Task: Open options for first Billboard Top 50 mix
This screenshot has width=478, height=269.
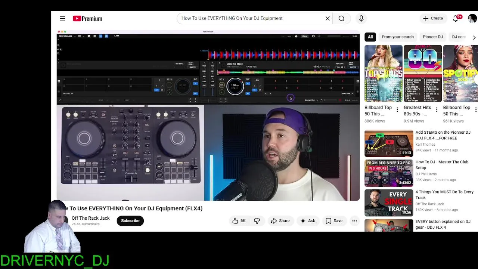Action: (397, 109)
